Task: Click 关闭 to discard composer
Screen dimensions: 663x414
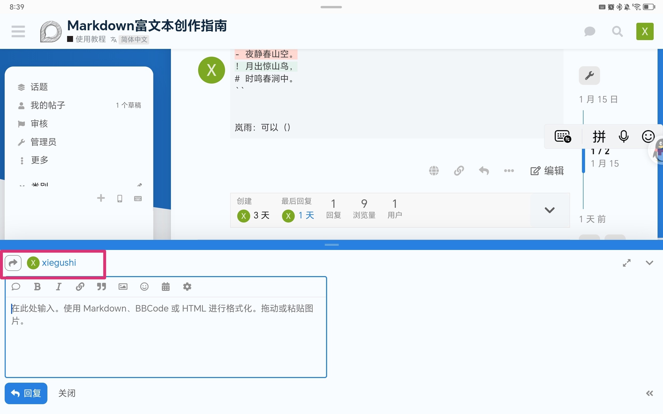Action: click(x=67, y=394)
